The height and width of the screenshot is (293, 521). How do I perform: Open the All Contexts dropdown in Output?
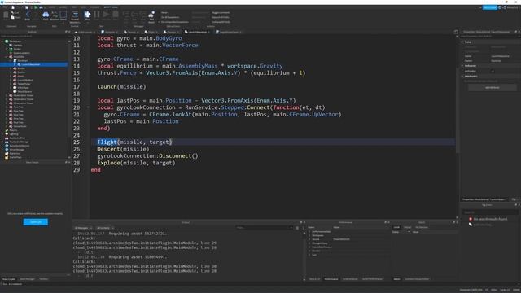tap(105, 228)
